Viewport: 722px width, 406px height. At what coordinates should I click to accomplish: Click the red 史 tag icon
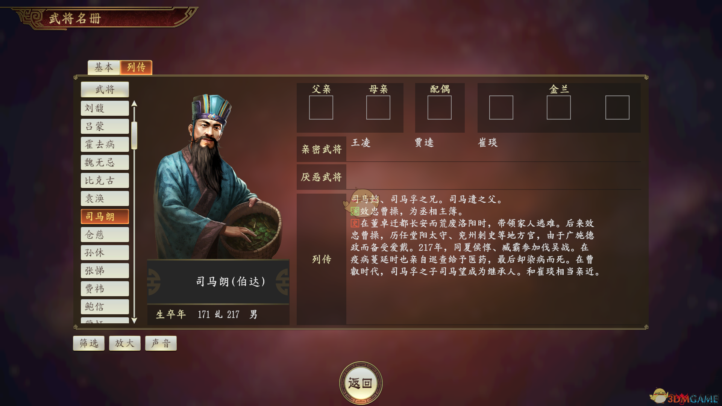pos(355,223)
